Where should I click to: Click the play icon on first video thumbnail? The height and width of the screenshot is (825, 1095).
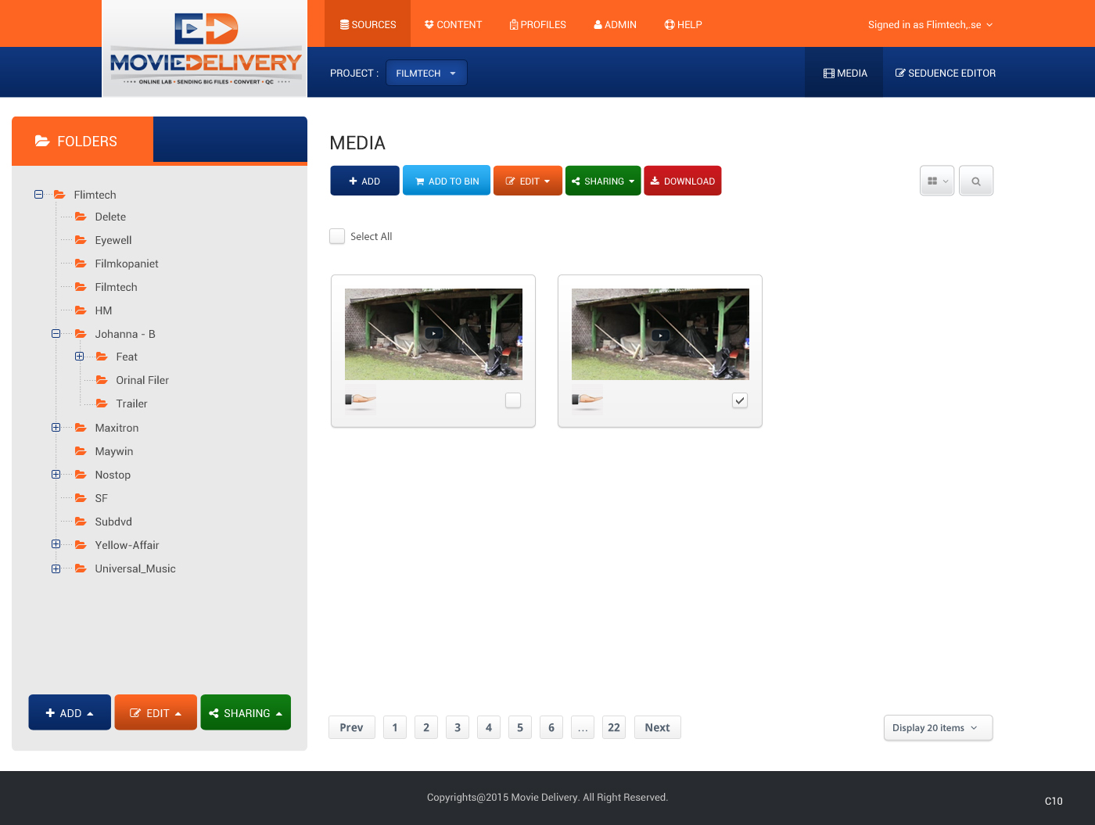tap(433, 334)
